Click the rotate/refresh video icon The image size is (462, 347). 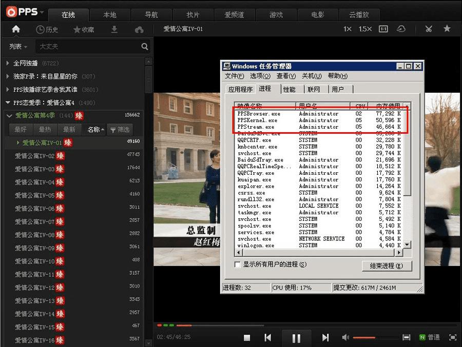point(401,29)
